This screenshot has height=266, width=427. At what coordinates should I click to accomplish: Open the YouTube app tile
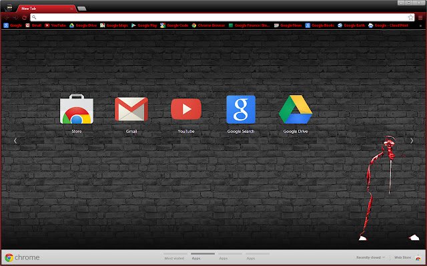tap(186, 109)
